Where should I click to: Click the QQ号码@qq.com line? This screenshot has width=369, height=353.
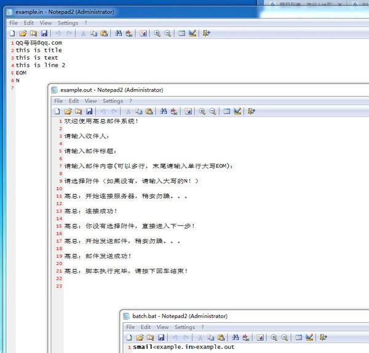pyautogui.click(x=39, y=43)
